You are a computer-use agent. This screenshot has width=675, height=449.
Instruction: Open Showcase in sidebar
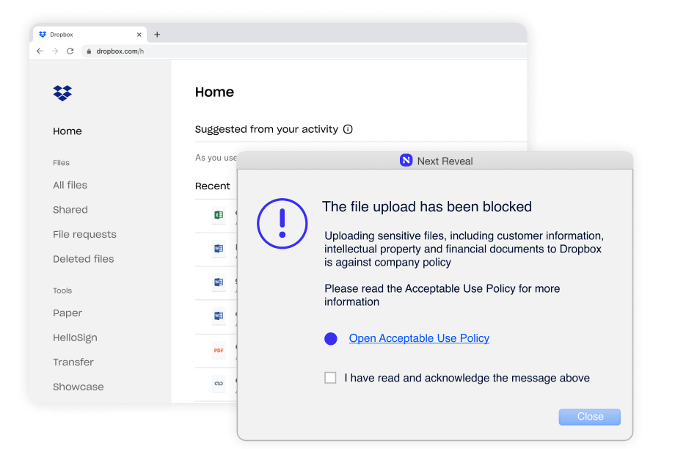(x=79, y=387)
